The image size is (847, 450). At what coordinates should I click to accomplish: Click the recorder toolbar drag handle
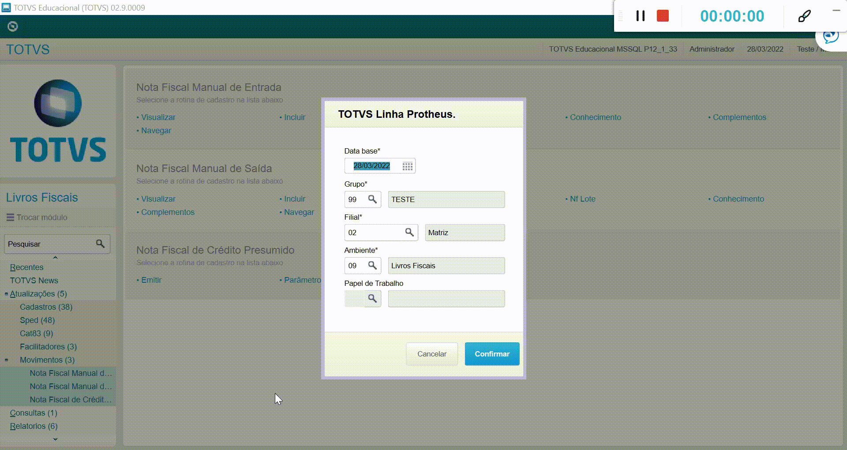tap(621, 16)
